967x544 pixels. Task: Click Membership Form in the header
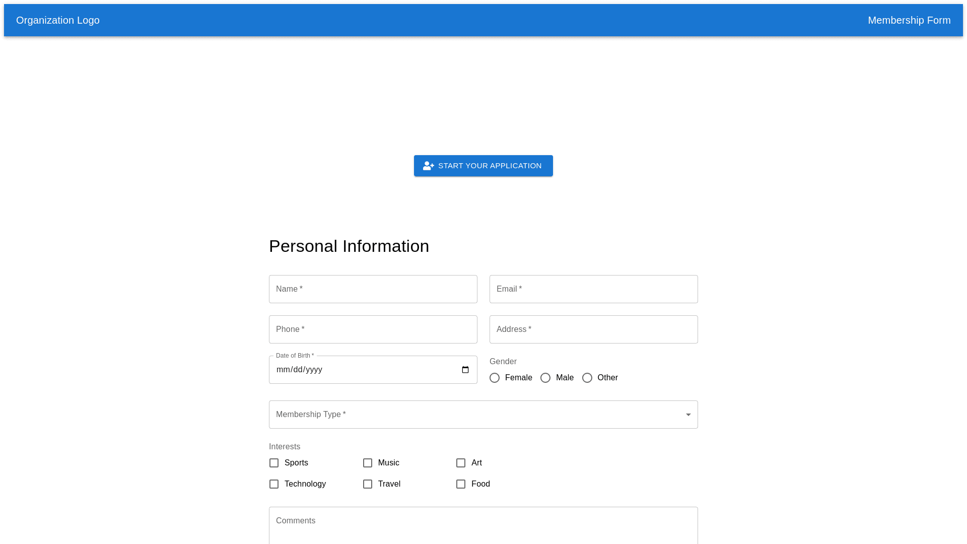click(x=909, y=20)
